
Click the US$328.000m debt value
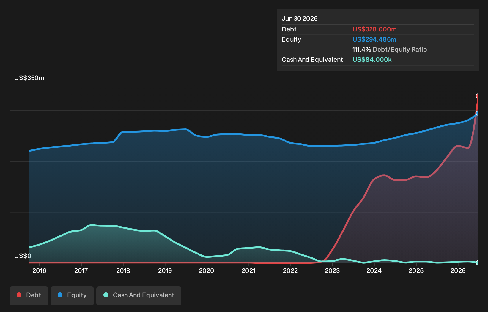(x=374, y=29)
